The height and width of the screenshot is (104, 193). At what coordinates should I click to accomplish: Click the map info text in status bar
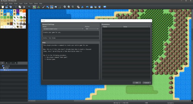coord(121,103)
